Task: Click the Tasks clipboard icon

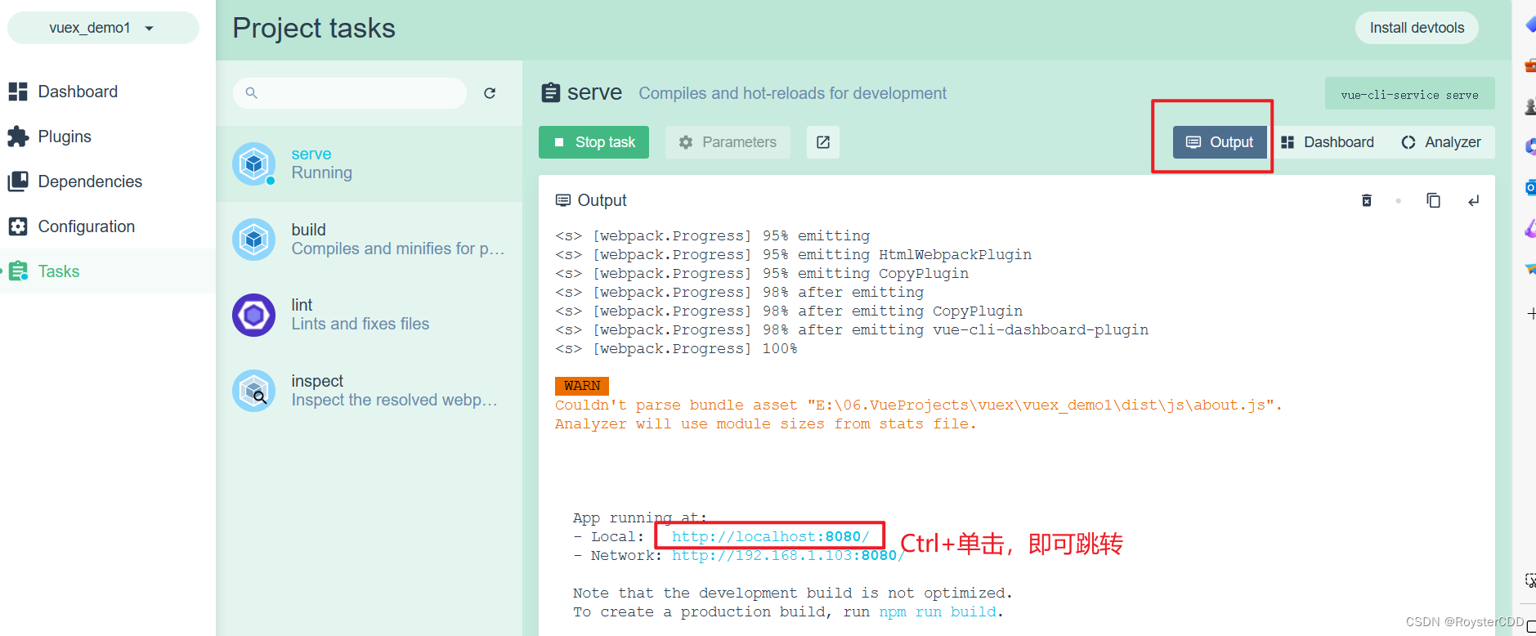Action: (x=18, y=271)
